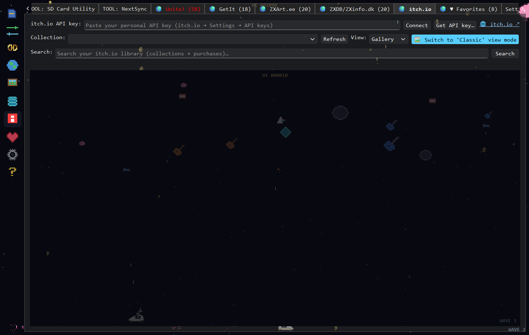Switch to 'Classic' view mode

coord(465,39)
